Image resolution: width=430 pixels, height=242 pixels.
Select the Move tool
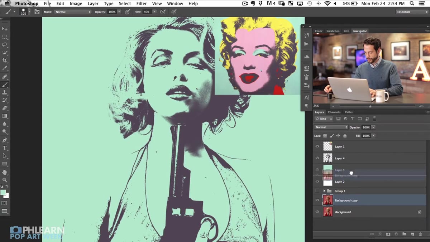[5, 29]
